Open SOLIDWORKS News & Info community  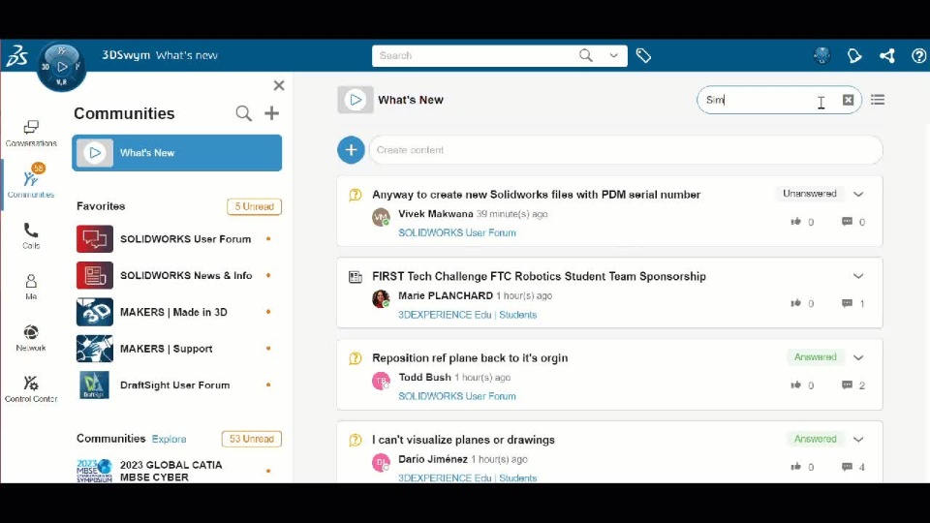coord(175,276)
